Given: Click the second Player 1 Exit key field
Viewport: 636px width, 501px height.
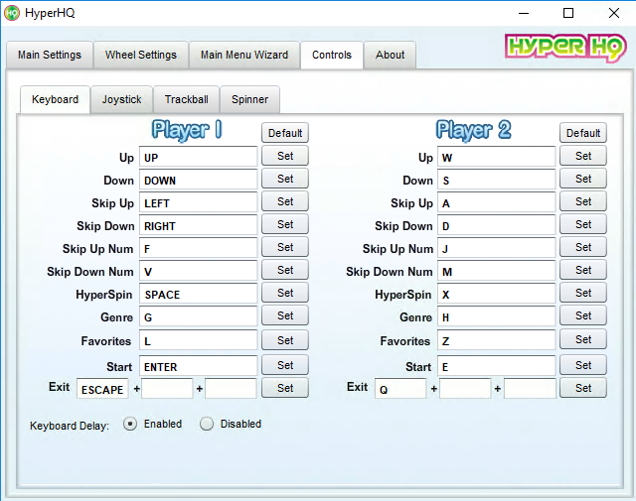Looking at the screenshot, I should pyautogui.click(x=167, y=389).
